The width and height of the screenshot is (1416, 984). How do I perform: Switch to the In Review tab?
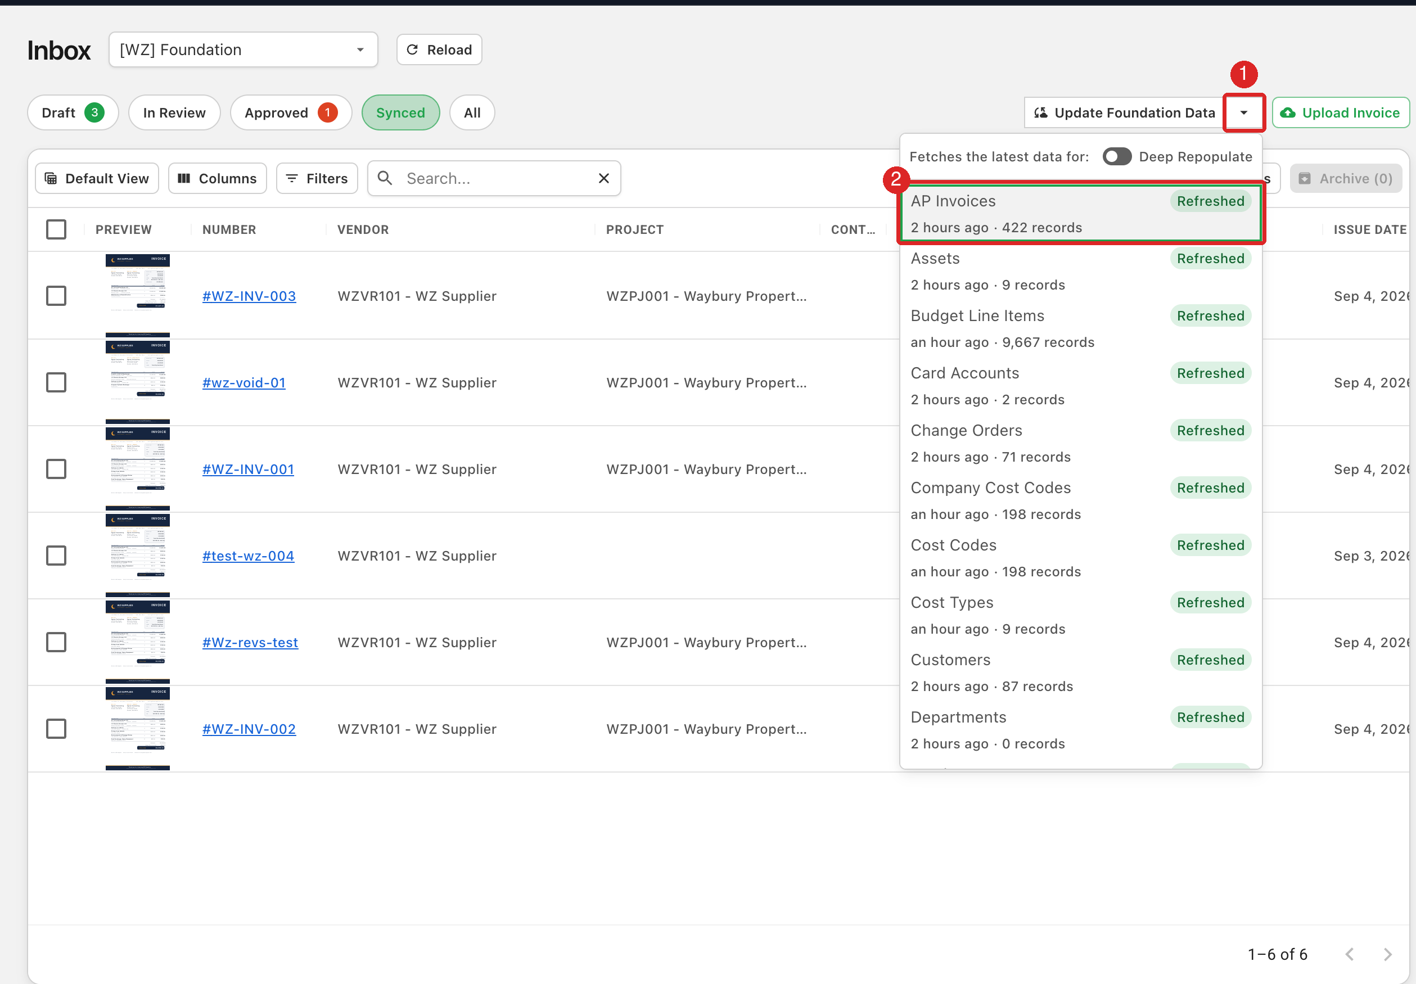coord(174,113)
